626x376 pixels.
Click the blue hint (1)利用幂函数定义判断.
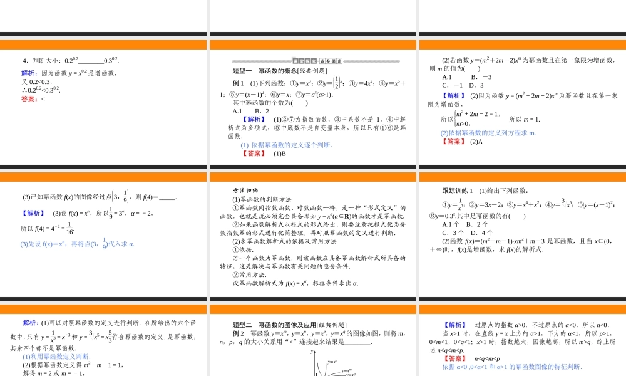coord(57,357)
